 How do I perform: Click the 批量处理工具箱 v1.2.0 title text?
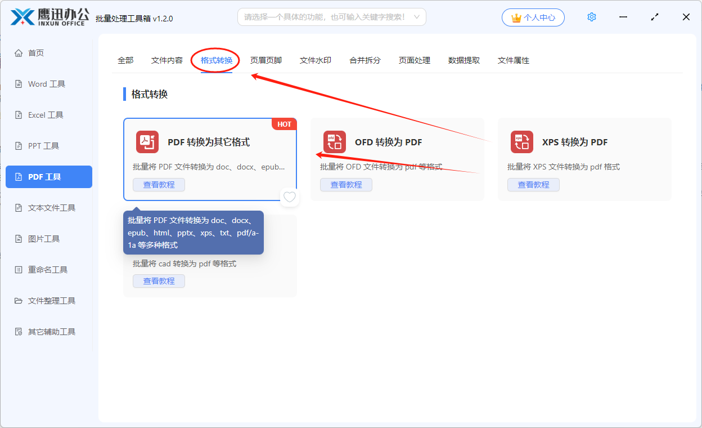(134, 19)
